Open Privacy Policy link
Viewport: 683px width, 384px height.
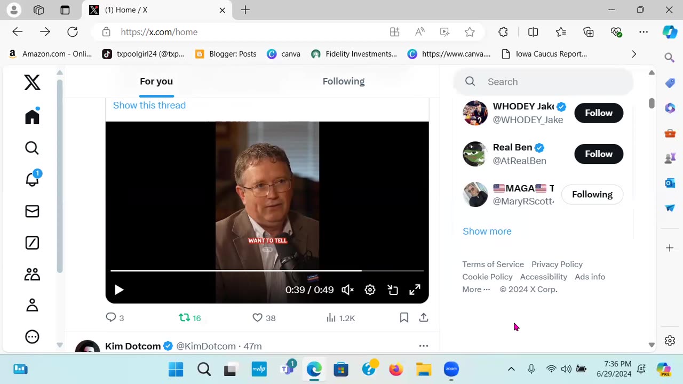click(x=557, y=264)
